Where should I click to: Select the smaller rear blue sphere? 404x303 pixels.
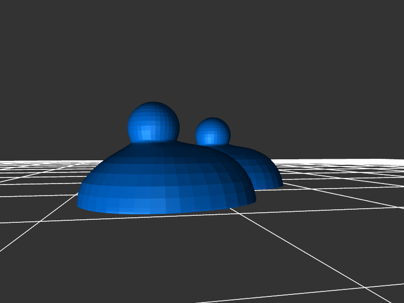pyautogui.click(x=213, y=132)
